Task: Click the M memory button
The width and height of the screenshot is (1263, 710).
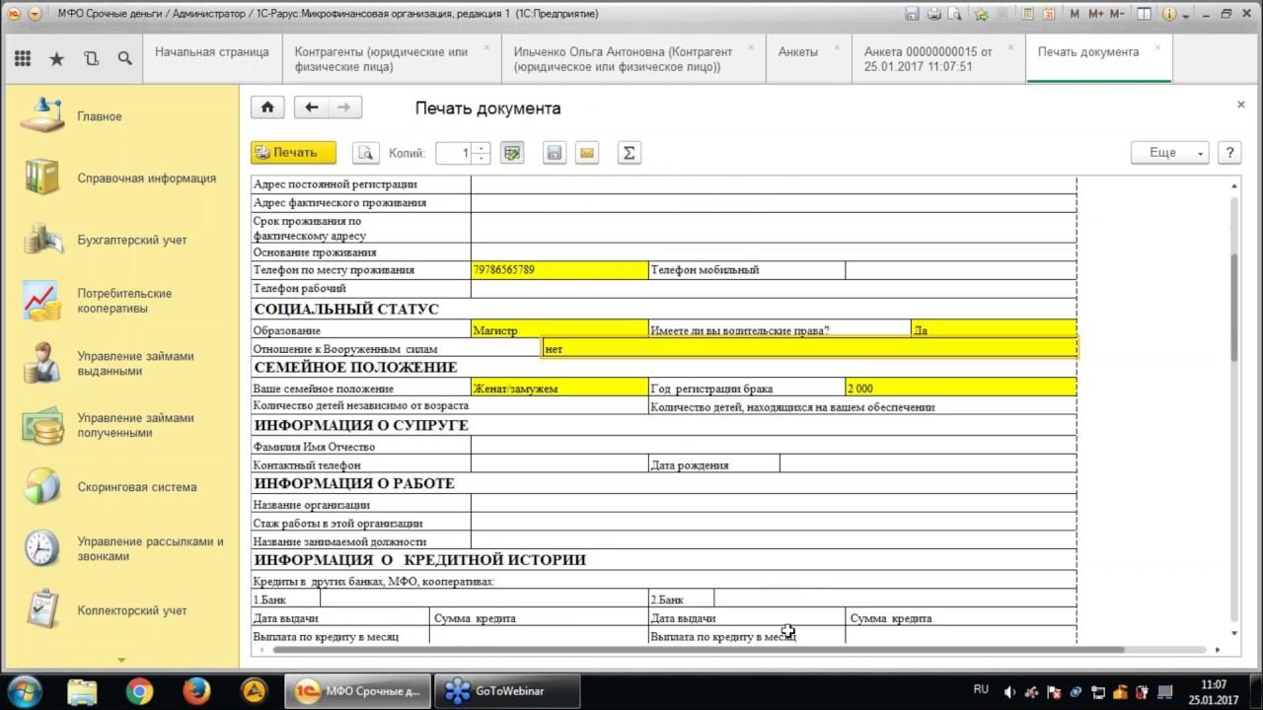Action: [x=1075, y=14]
